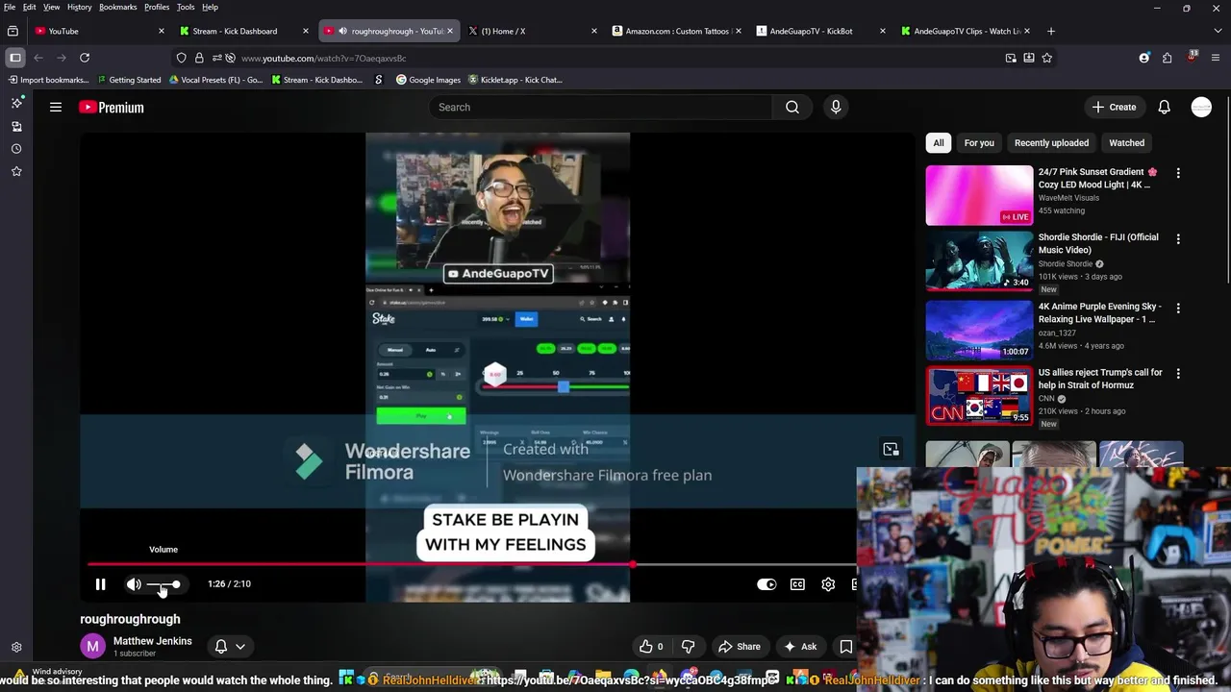Select the Watched filter chip
The image size is (1231, 692).
click(1126, 143)
